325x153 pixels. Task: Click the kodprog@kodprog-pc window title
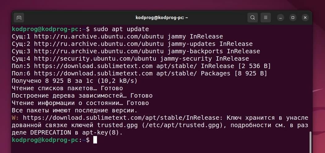click(x=162, y=18)
